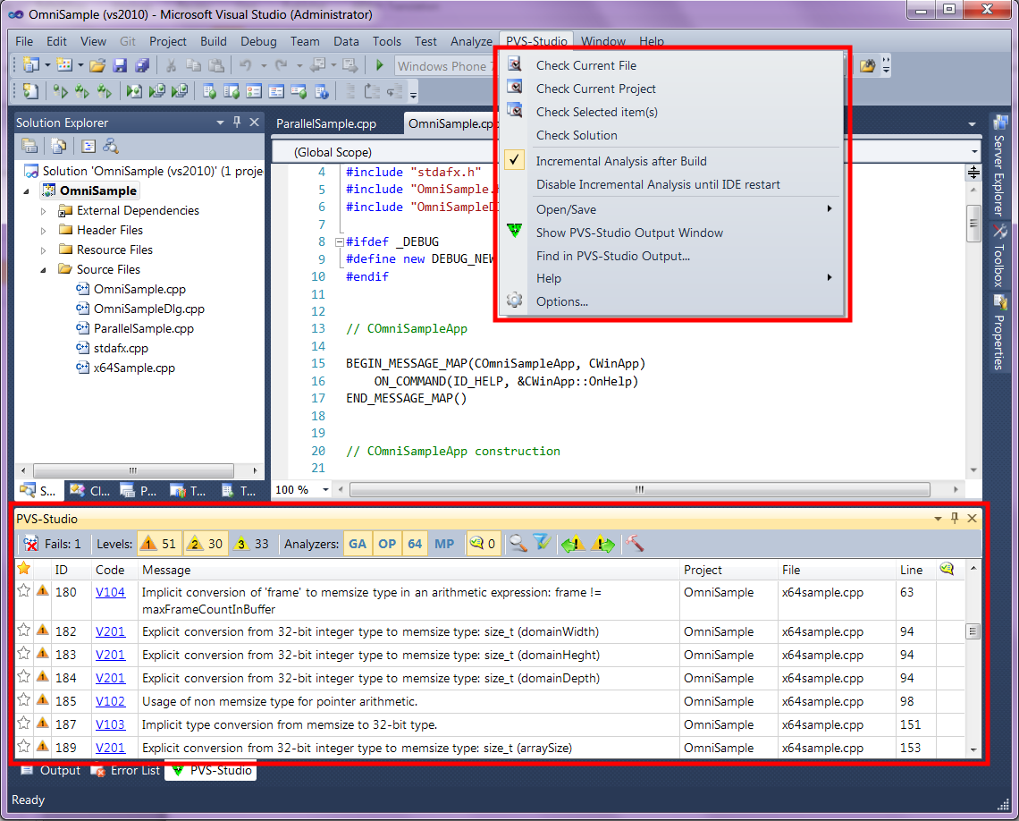This screenshot has width=1019, height=821.
Task: Click the Properties icon in Solution Explorer toolbar
Action: coord(29,147)
